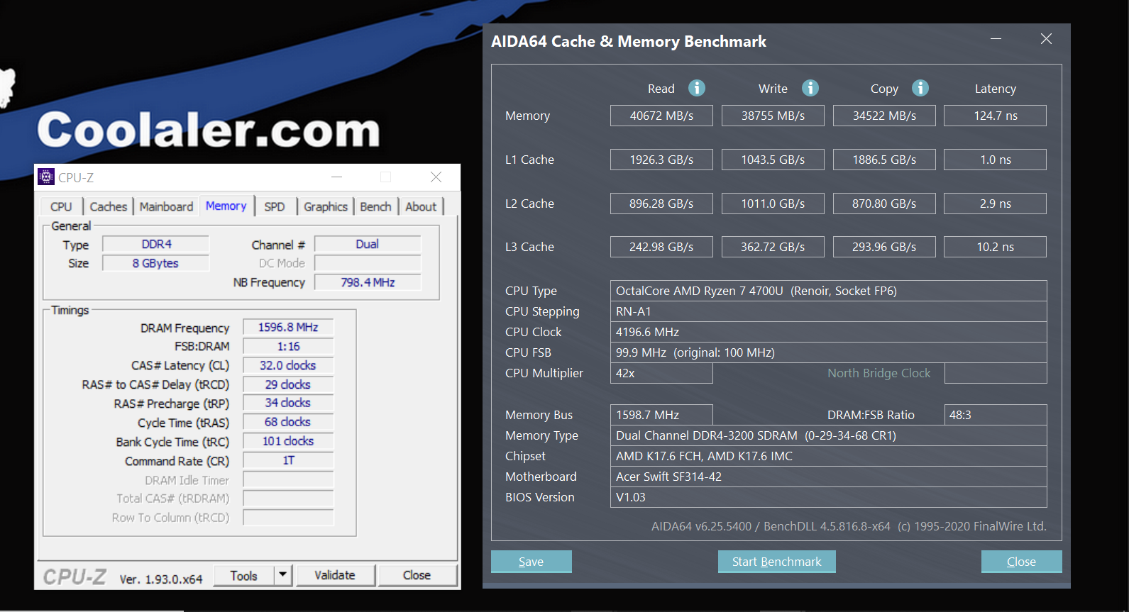Click Save in AIDA64 benchmark window

point(531,562)
